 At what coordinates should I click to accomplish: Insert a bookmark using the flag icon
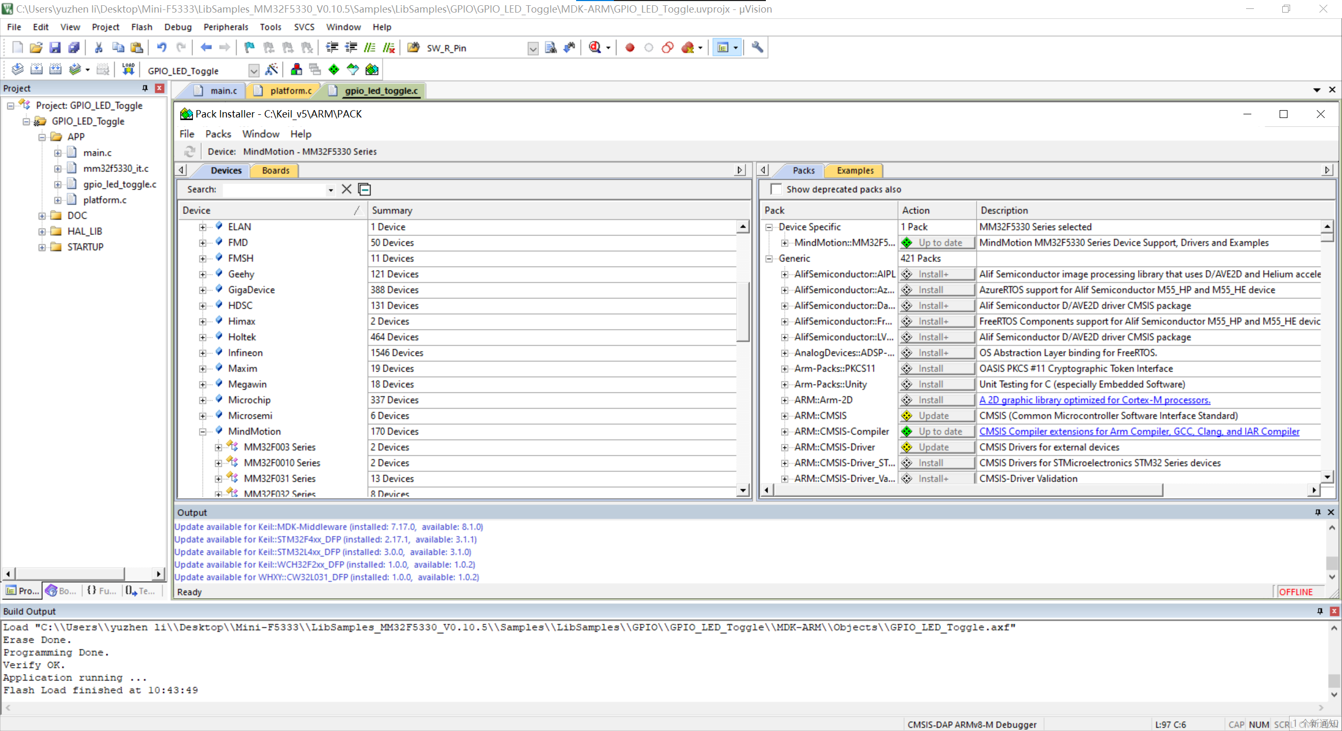(250, 48)
